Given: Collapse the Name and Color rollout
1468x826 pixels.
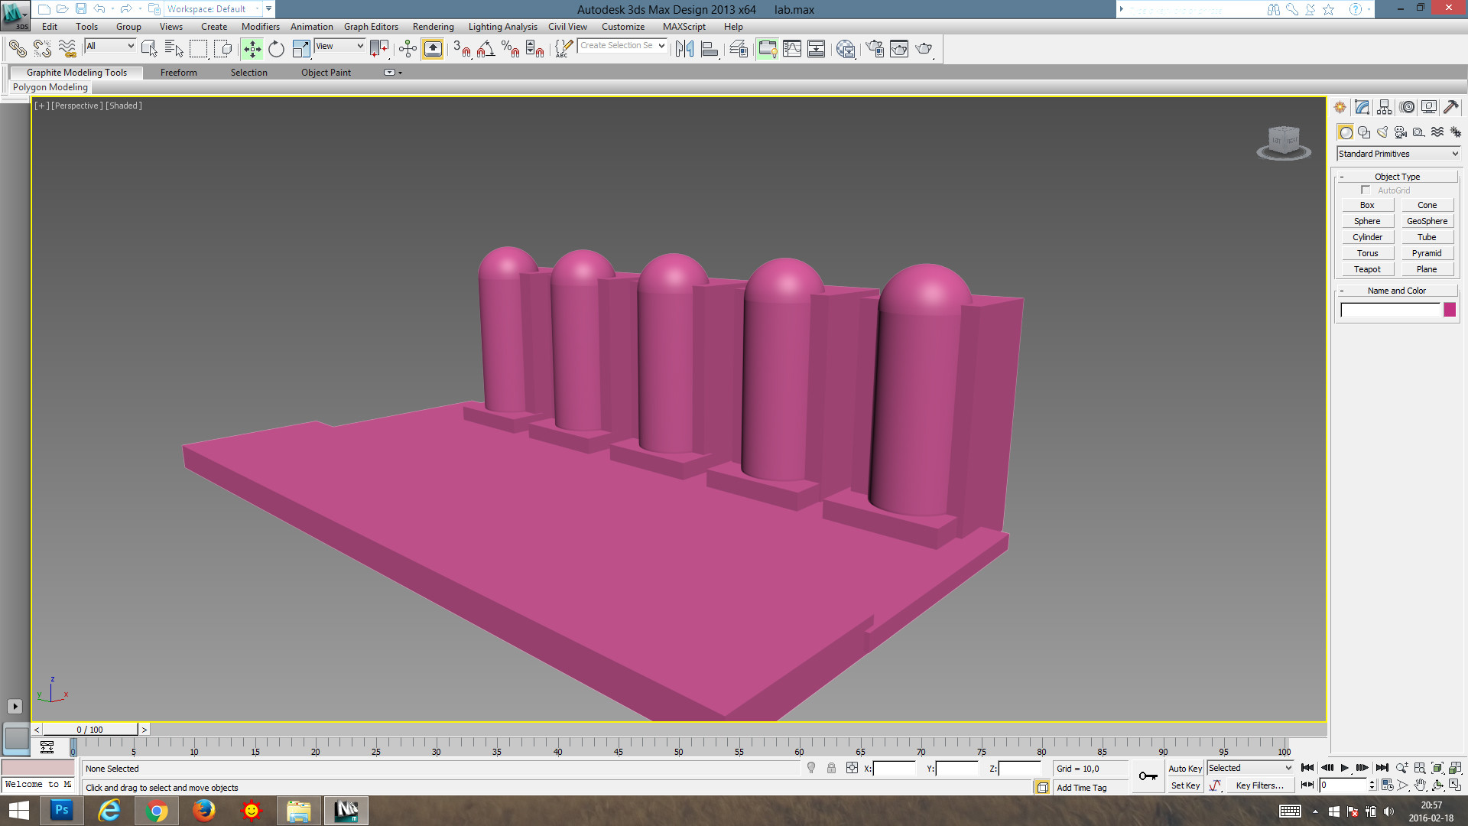Looking at the screenshot, I should point(1398,291).
